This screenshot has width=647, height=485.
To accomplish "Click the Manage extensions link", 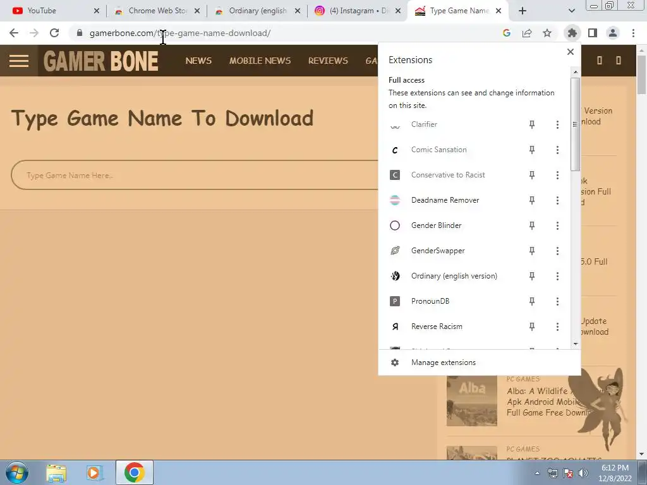I will pos(444,362).
